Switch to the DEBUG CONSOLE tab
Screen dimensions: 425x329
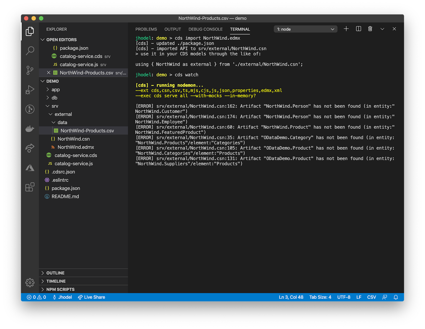(206, 29)
